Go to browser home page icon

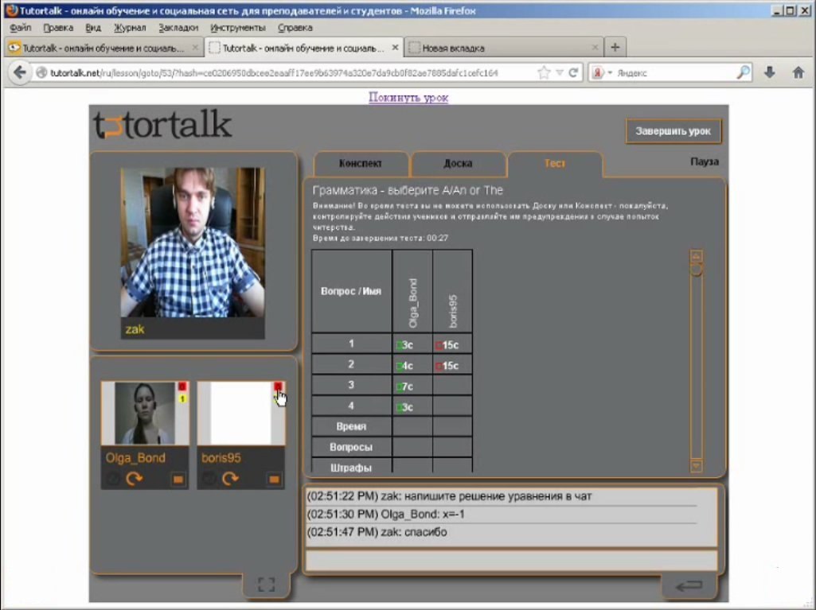(798, 73)
